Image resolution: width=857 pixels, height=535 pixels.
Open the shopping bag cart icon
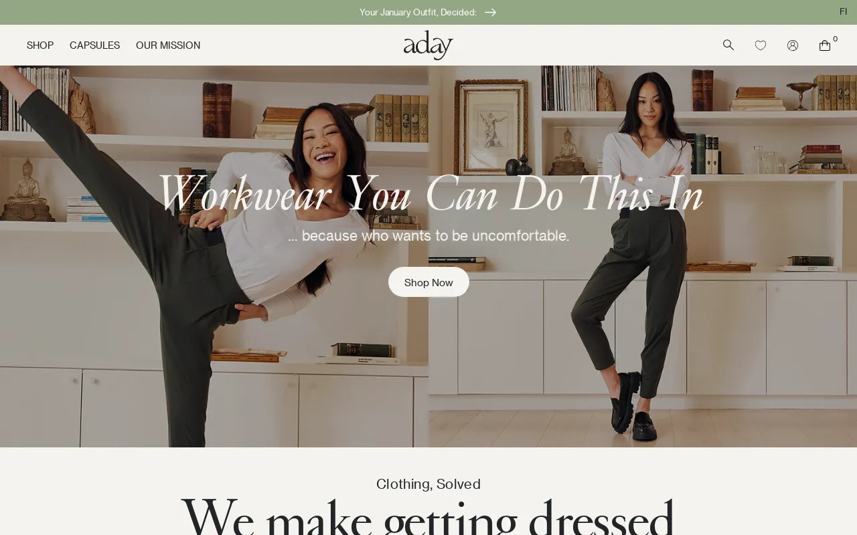tap(825, 45)
